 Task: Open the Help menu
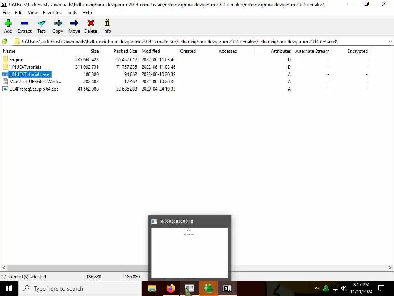pyautogui.click(x=87, y=13)
